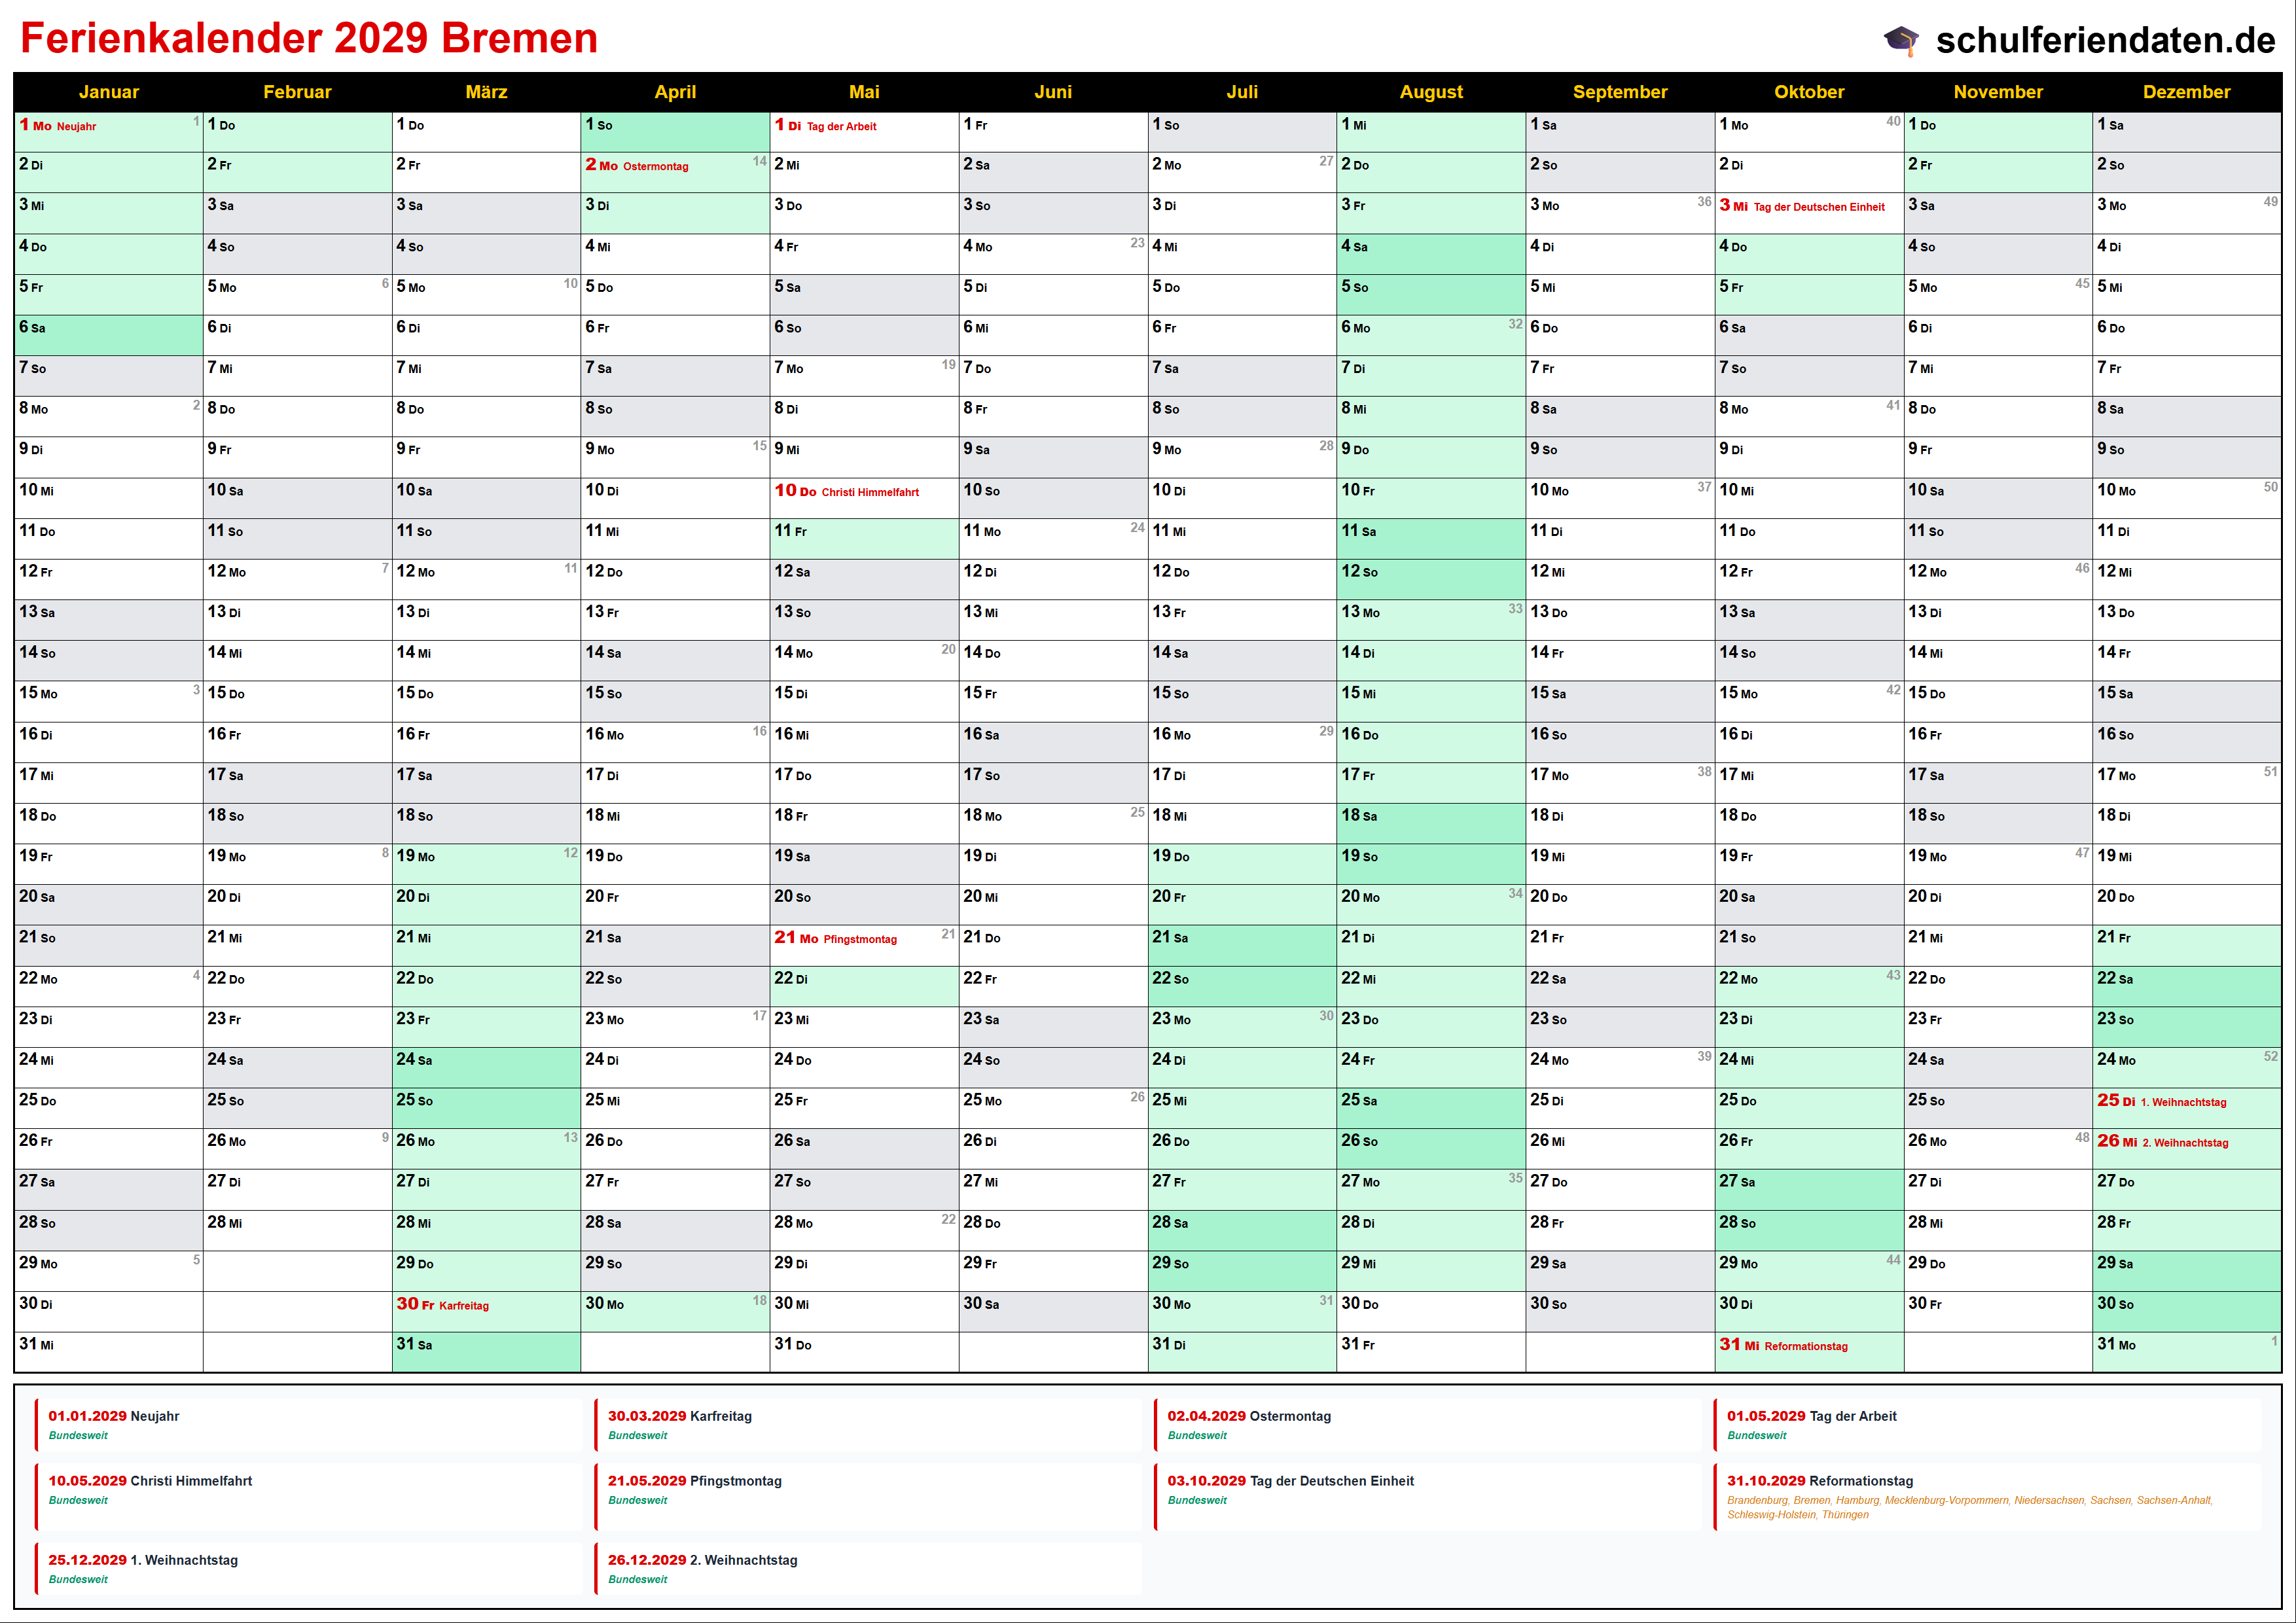Click the 2 Mo Ostermontag cell in April

[675, 167]
